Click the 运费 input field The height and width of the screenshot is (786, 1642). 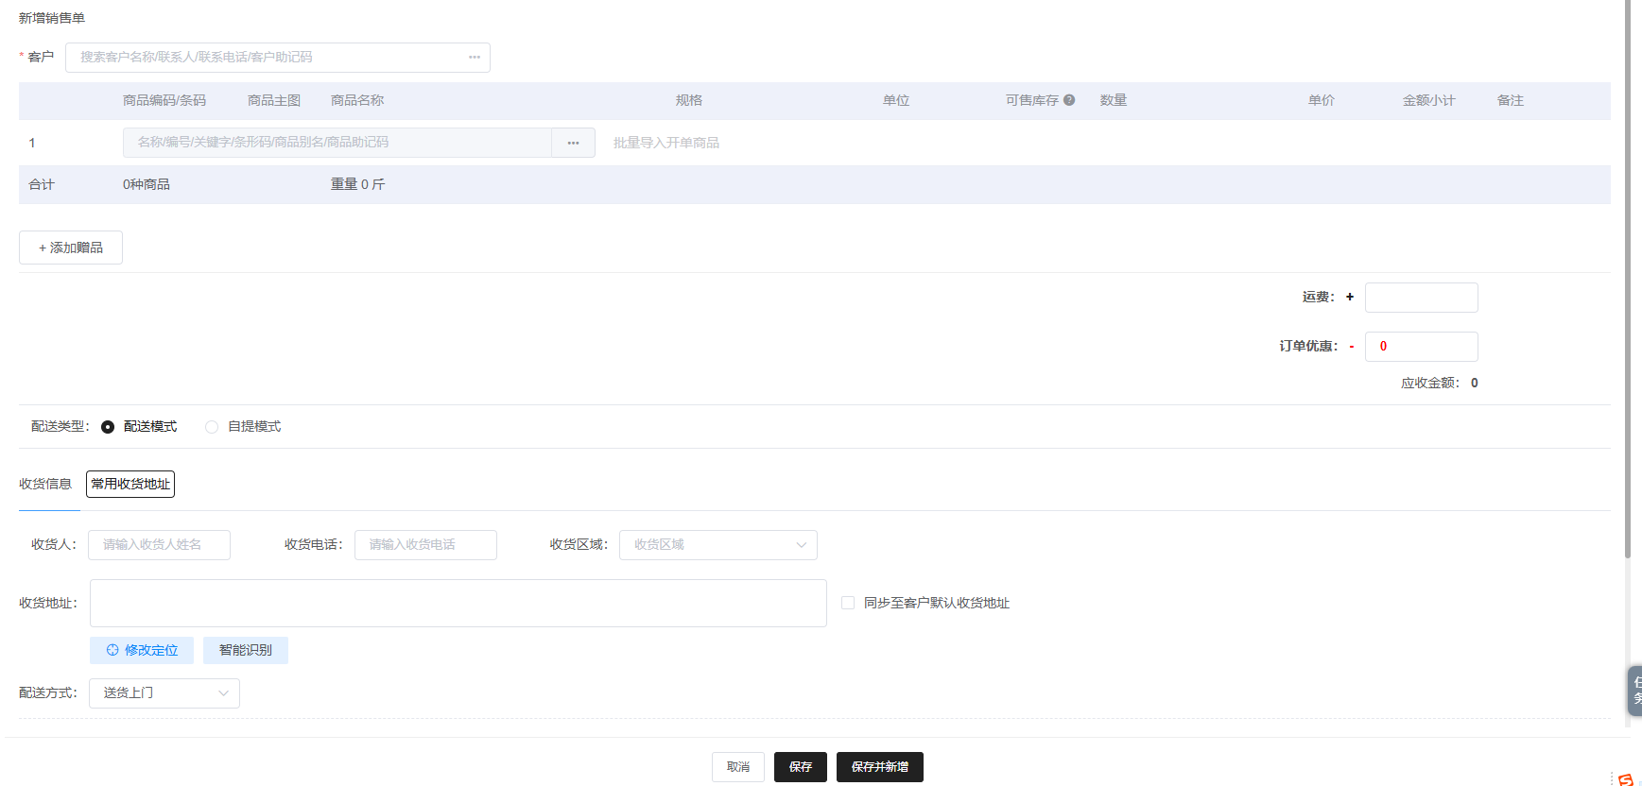(x=1421, y=298)
